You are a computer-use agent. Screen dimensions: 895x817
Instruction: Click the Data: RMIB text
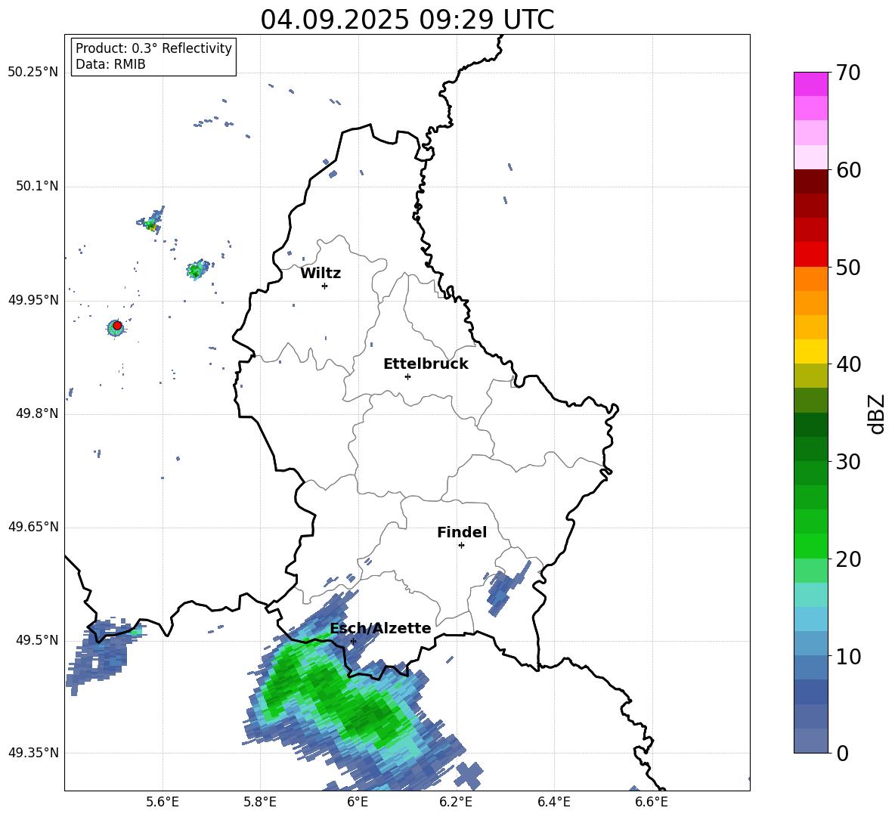click(110, 64)
